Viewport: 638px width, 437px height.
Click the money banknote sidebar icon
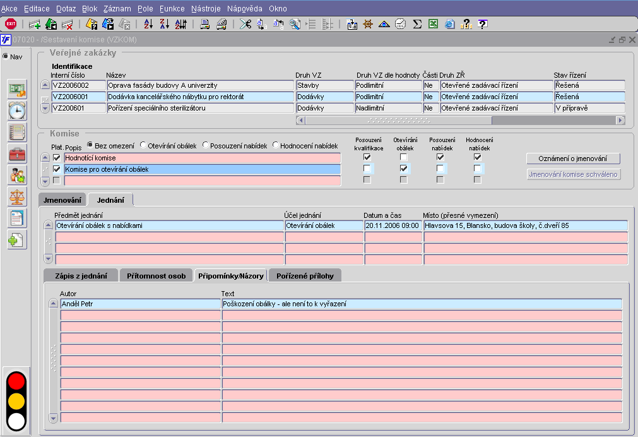[17, 89]
